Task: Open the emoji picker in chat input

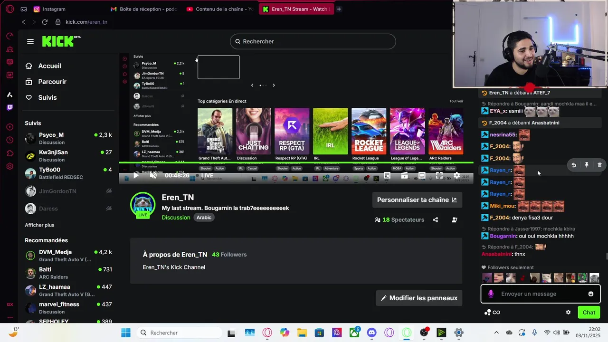Action: click(x=591, y=294)
